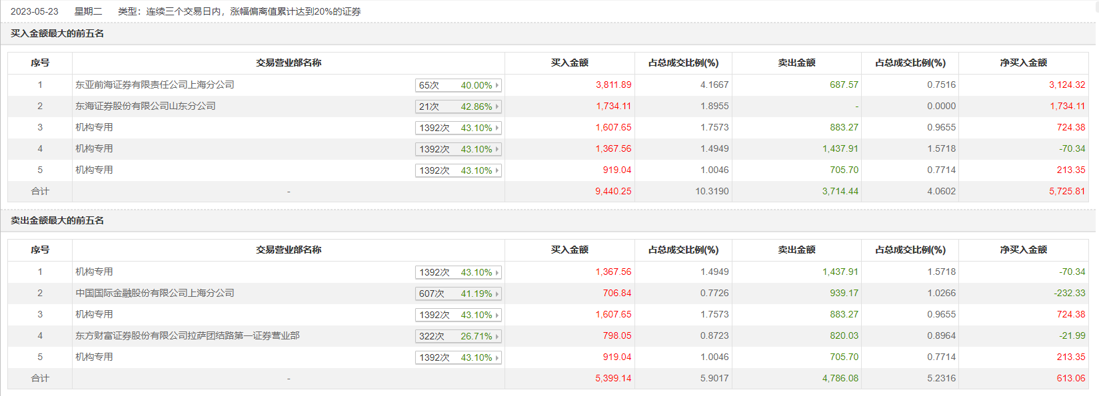Open 东亚前海证券有限责任公司上海分公司 link
Screen dimensions: 1099x396
tap(155, 85)
